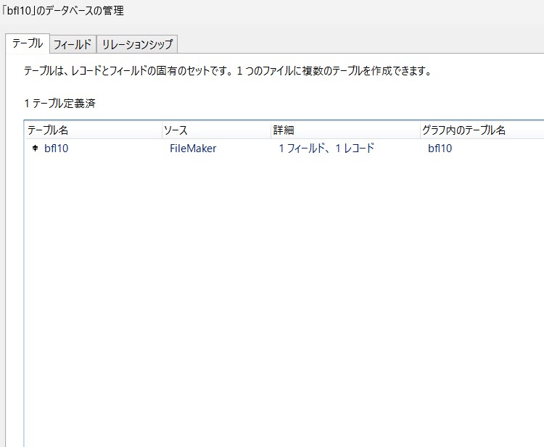Open the リレーションシップ tab

(137, 44)
